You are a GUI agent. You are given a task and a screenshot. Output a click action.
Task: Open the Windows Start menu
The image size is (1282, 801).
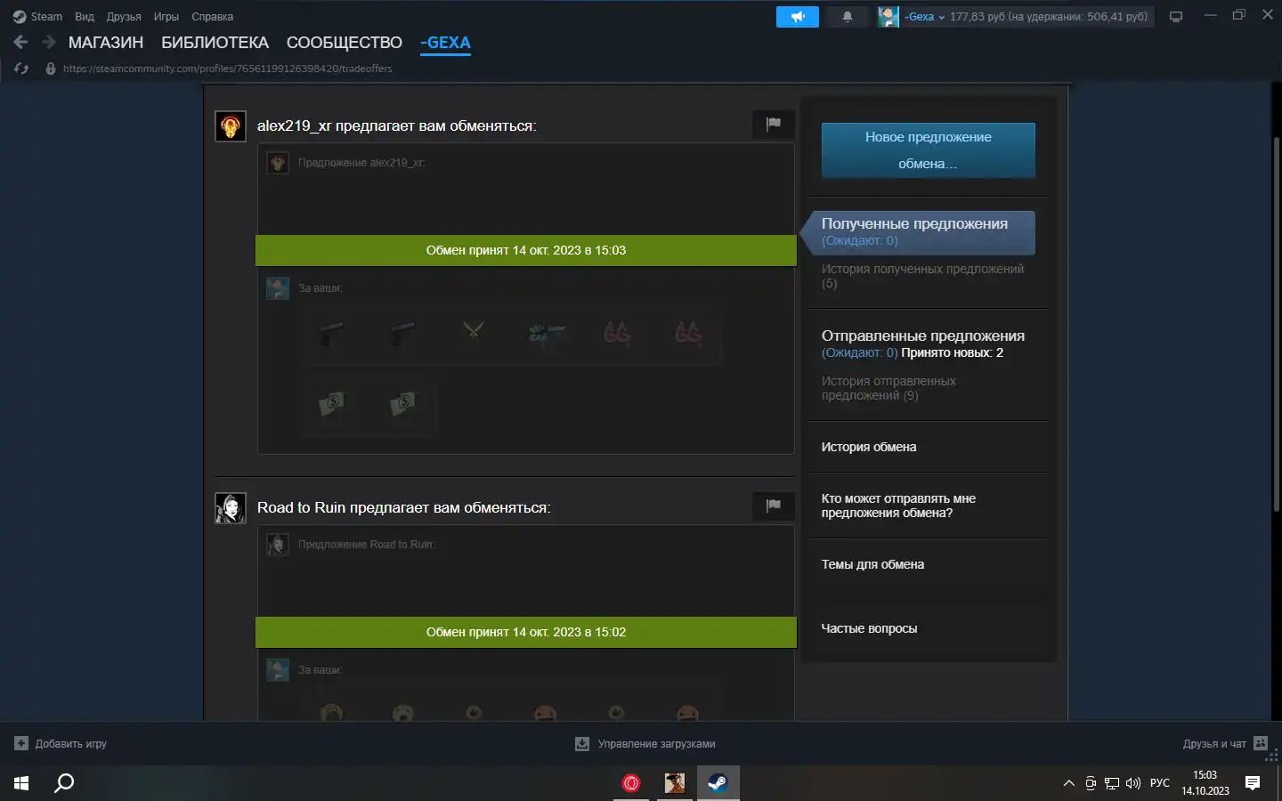click(21, 783)
